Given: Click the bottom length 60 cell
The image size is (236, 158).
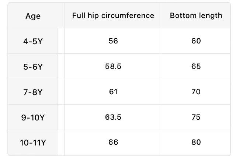Looking at the screenshot, I should (196, 41).
